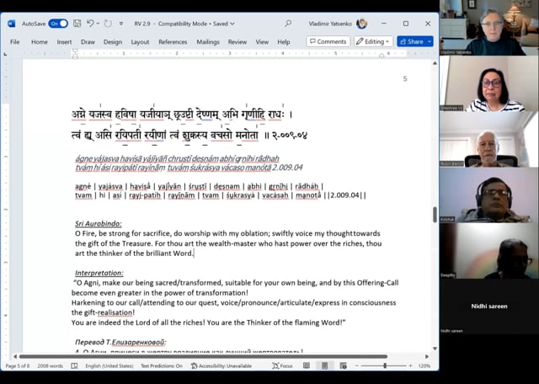The width and height of the screenshot is (539, 384).
Task: Click the spelling proofing icon in status bar
Action: click(x=74, y=365)
